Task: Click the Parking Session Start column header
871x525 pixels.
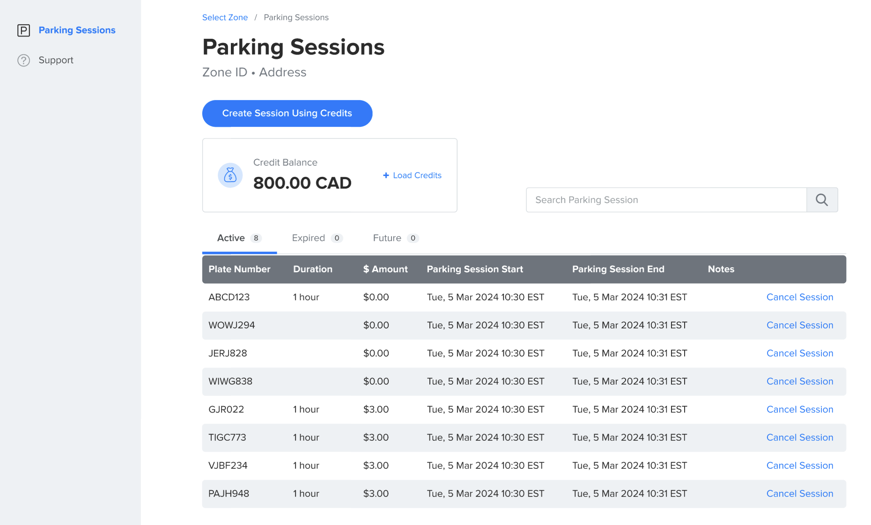Action: (x=474, y=269)
